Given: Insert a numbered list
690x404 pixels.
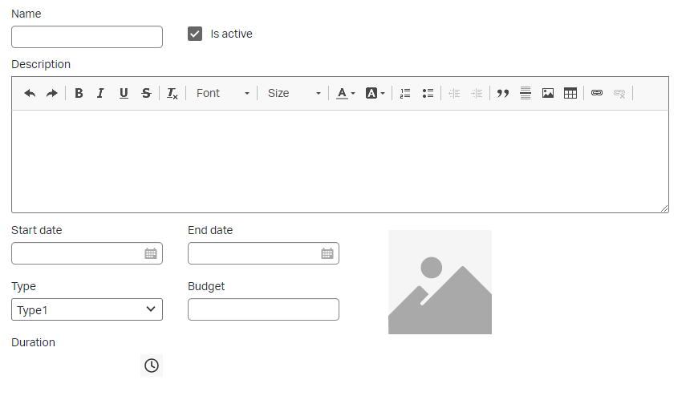Looking at the screenshot, I should tap(405, 93).
